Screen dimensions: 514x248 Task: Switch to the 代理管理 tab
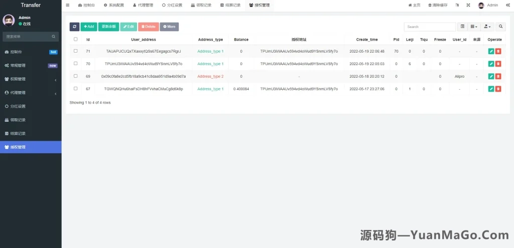tap(143, 5)
